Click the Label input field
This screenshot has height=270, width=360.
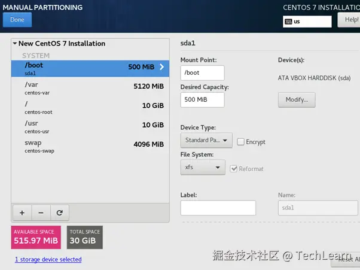click(x=218, y=208)
